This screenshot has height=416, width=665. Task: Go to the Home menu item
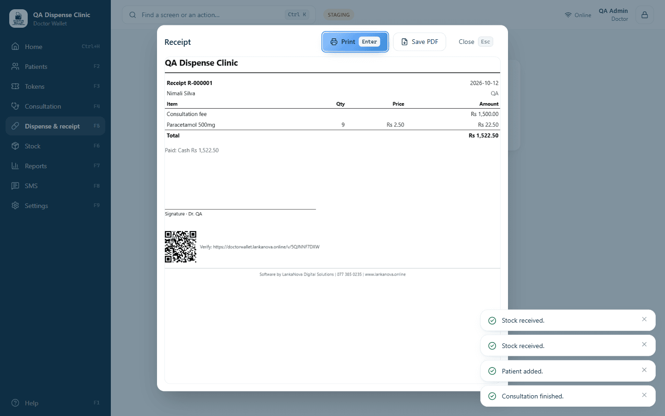(55, 46)
